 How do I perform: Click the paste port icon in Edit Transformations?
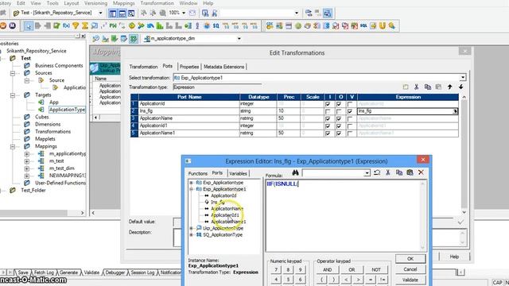coord(438,87)
